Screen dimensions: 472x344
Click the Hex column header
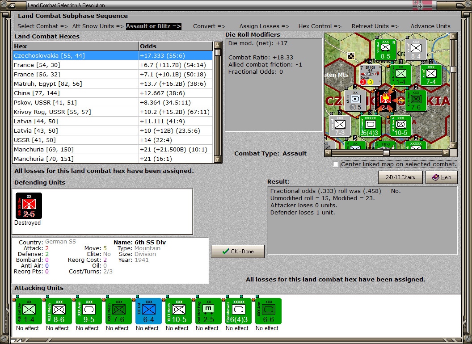point(76,46)
